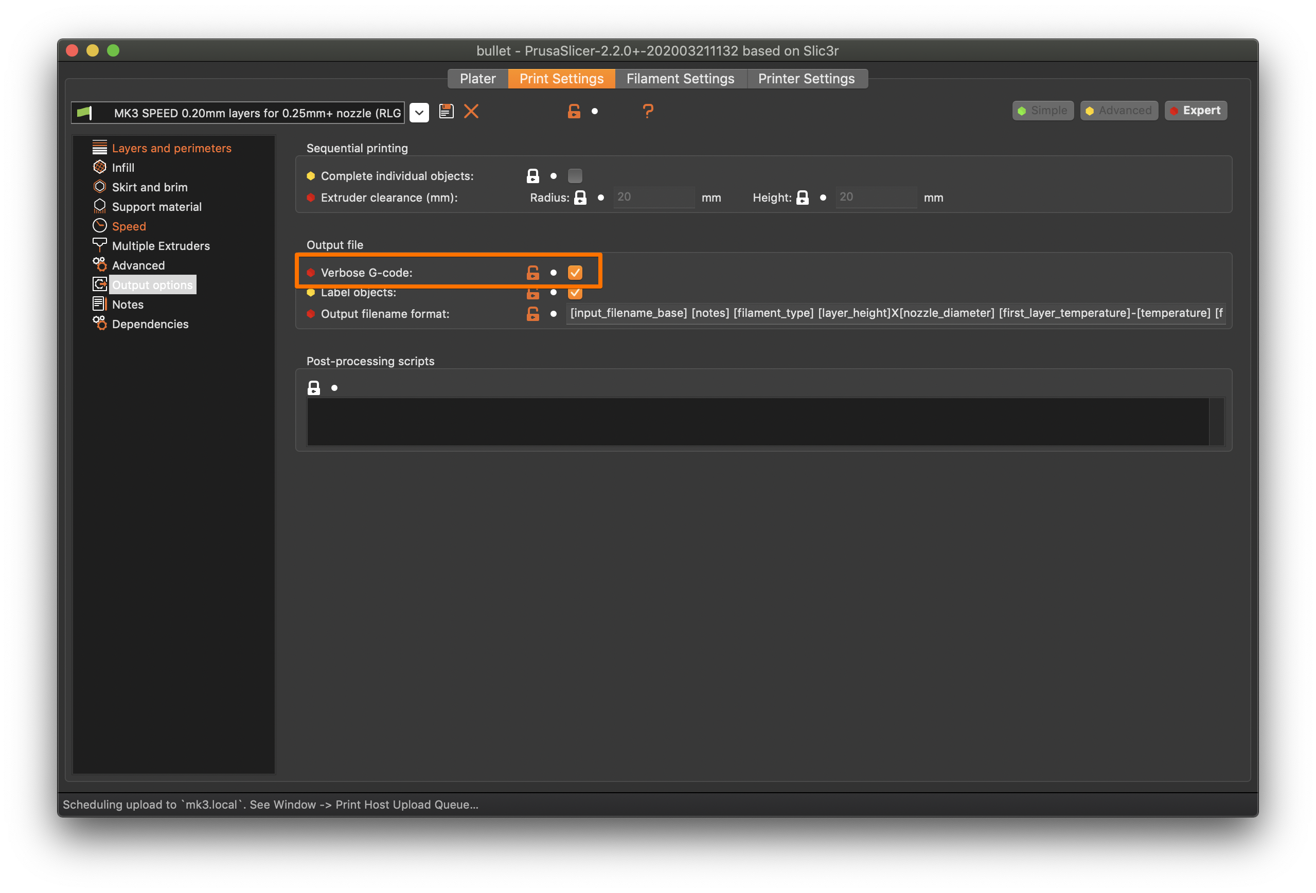Viewport: 1316px width, 893px height.
Task: Click the orange question mark help icon
Action: click(x=648, y=111)
